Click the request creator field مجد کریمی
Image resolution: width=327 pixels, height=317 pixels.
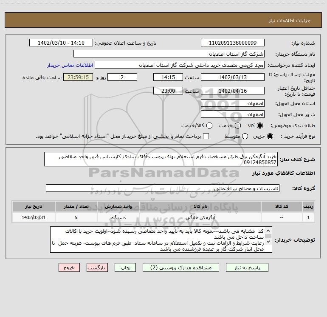point(180,65)
